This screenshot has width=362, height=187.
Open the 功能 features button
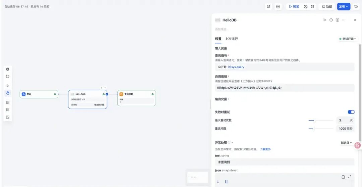click(327, 7)
